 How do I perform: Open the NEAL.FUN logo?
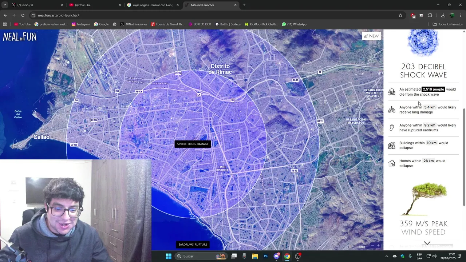pyautogui.click(x=20, y=37)
